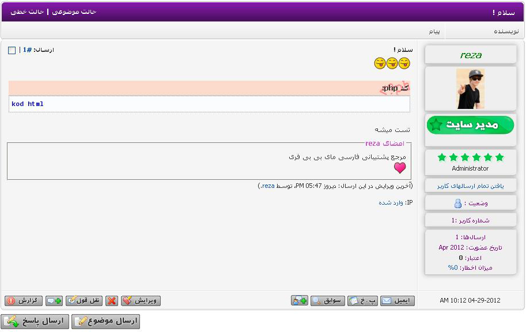Click the online status user icon
This screenshot has height=332, width=526.
457,203
